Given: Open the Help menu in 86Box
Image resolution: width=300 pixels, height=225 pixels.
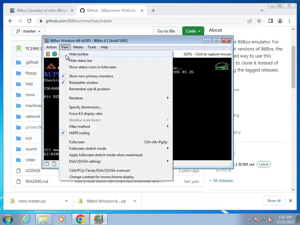Looking at the screenshot, I should [x=104, y=47].
